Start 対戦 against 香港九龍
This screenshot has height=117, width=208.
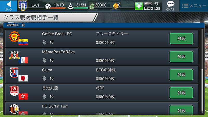pyautogui.click(x=181, y=93)
